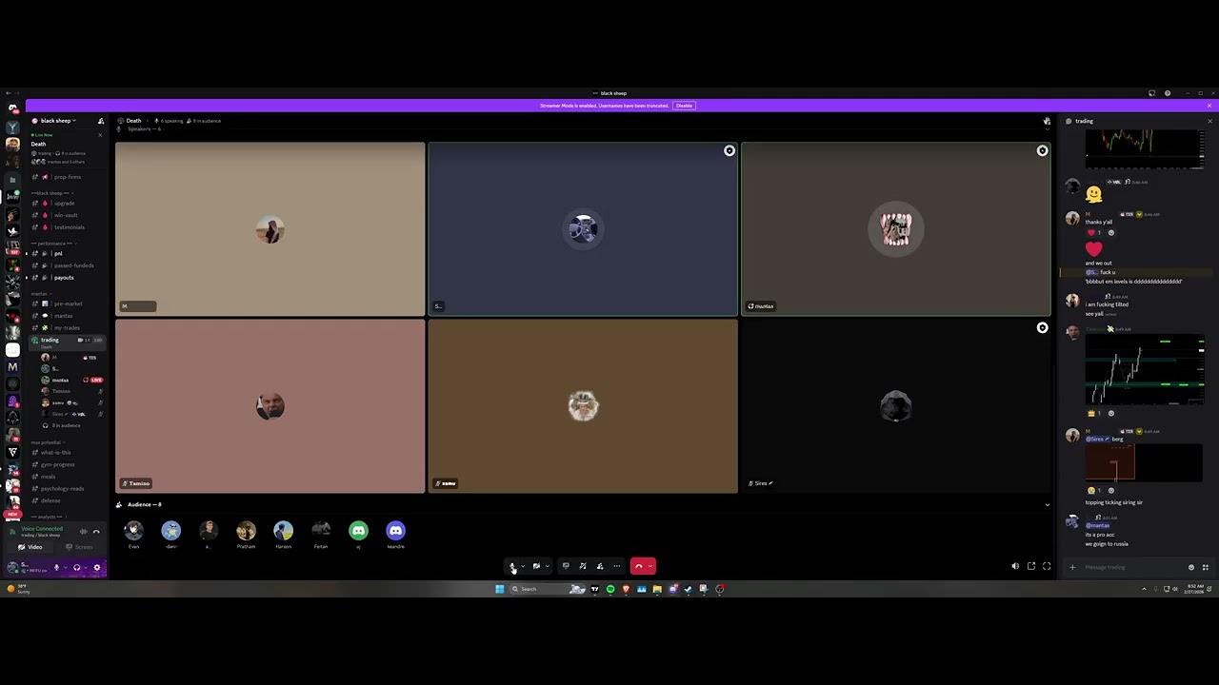1219x685 pixels.
Task: Toggle deafen headphones in user panel
Action: point(76,568)
